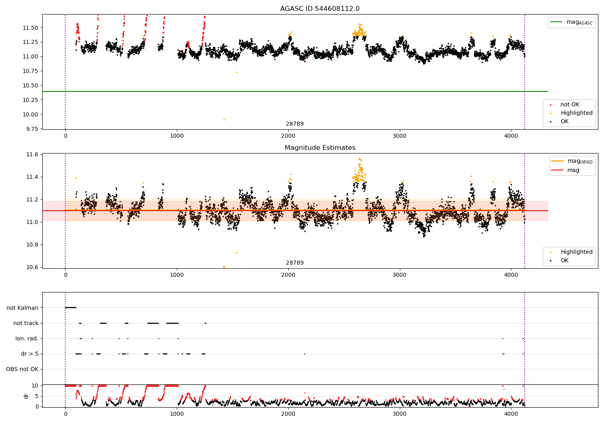Click the 9.75 tick label on the top plot
Image resolution: width=604 pixels, height=423 pixels.
32,129
